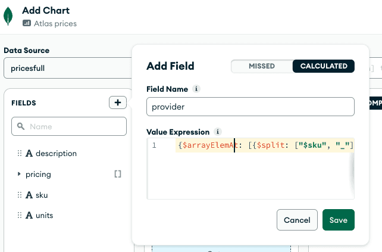
Task: Click the search magnifier icon in Fields
Action: 21,126
